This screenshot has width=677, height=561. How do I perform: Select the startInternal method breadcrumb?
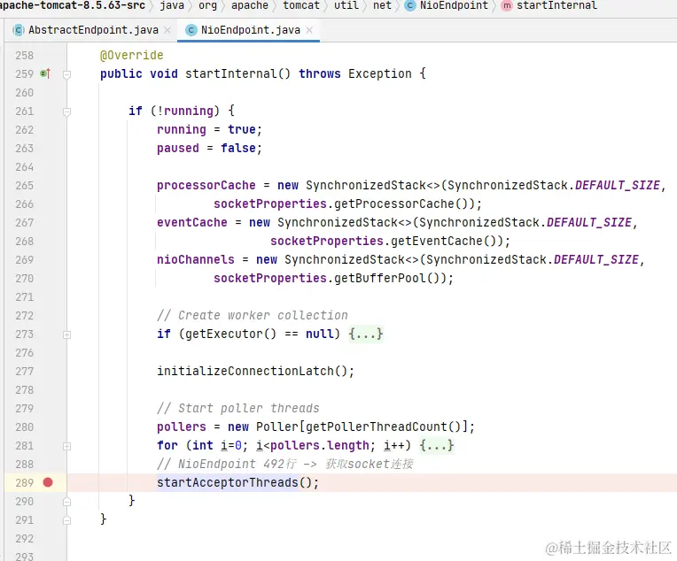coord(557,5)
